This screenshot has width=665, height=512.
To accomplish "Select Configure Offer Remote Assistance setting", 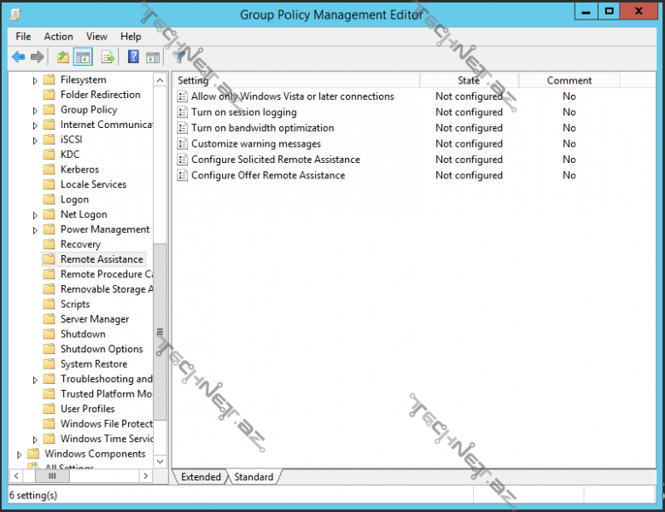I will coord(267,175).
